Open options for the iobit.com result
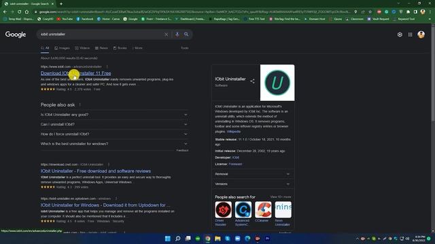 [107, 66]
